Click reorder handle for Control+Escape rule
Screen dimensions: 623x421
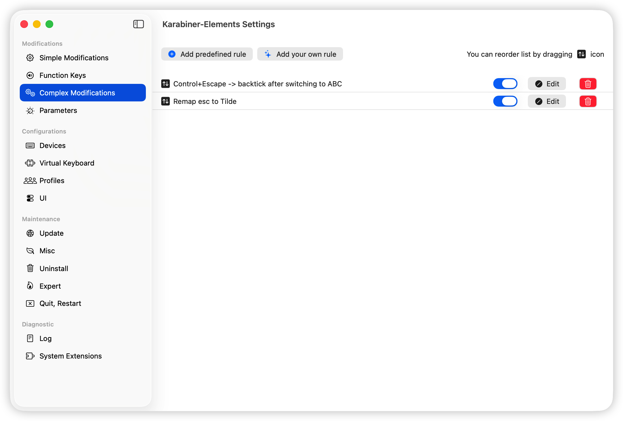(165, 84)
